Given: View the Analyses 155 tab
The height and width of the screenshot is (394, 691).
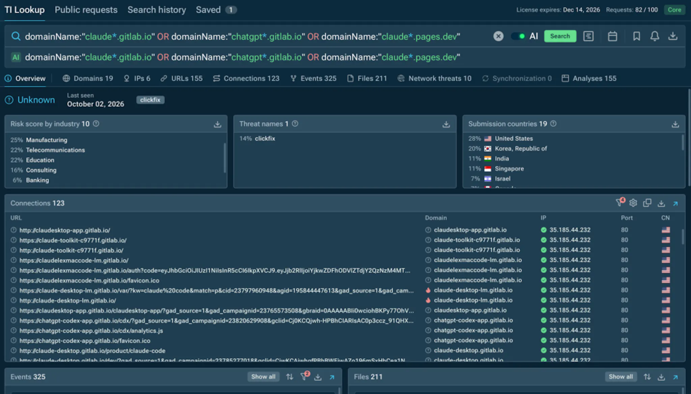Looking at the screenshot, I should coord(589,78).
